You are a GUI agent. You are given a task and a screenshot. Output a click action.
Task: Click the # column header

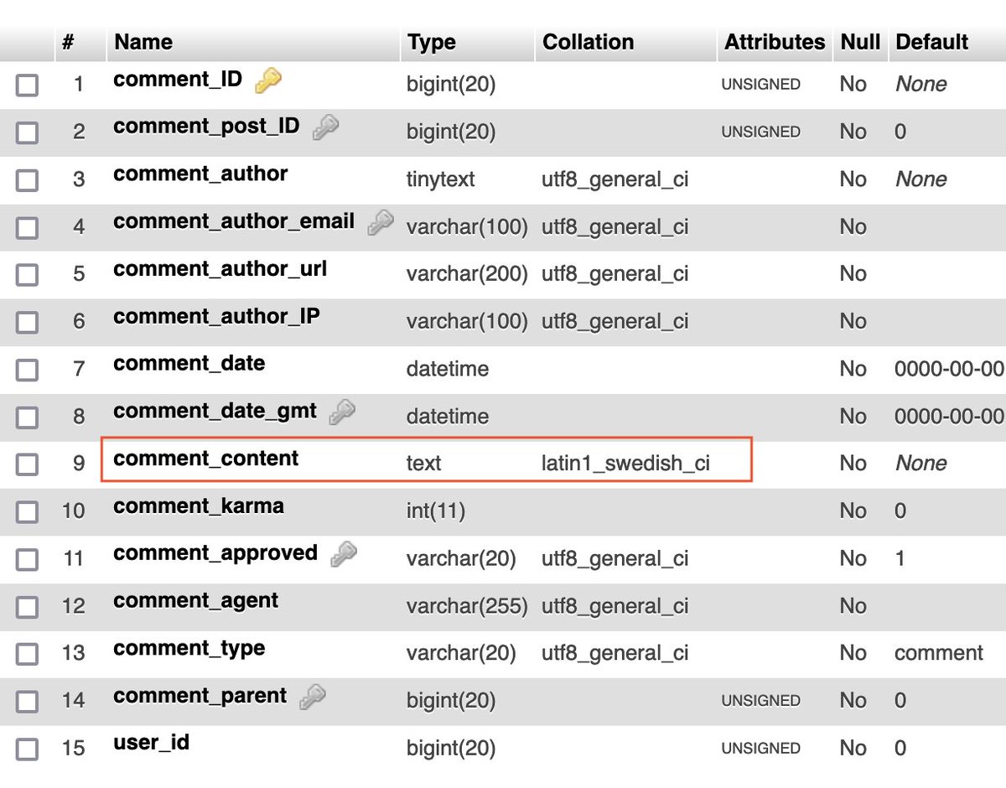68,42
